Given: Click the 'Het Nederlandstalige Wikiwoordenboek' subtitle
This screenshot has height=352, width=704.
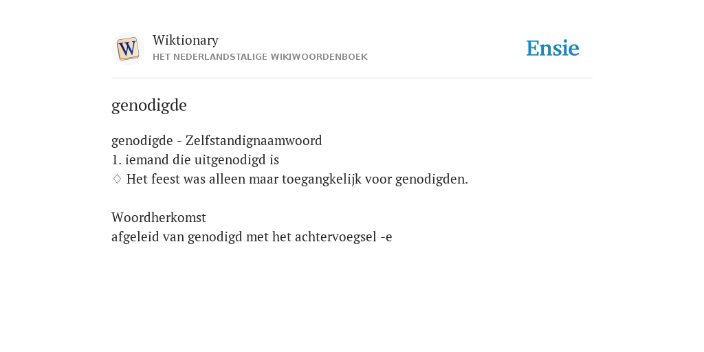Looking at the screenshot, I should click(x=260, y=57).
